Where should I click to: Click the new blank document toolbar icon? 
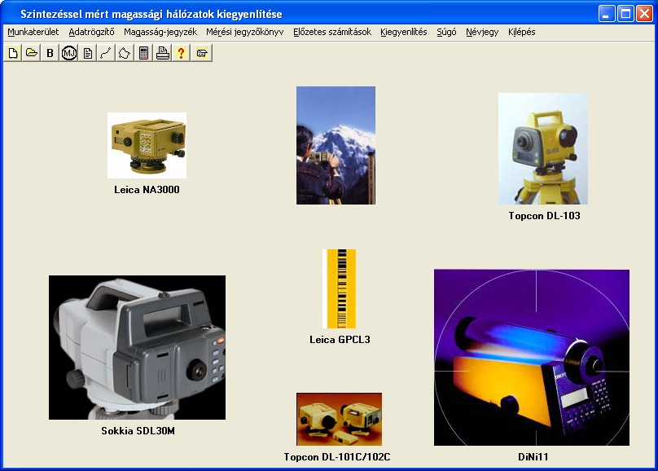[x=13, y=53]
